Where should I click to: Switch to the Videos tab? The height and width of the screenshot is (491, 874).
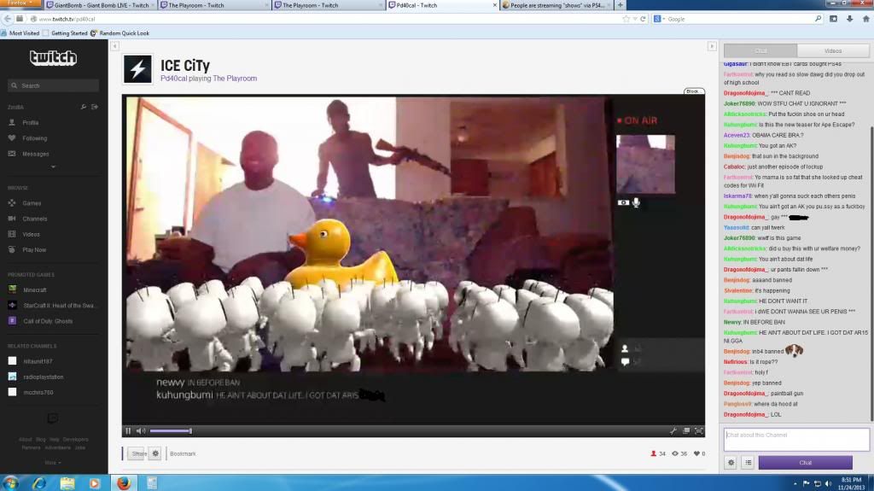point(833,50)
